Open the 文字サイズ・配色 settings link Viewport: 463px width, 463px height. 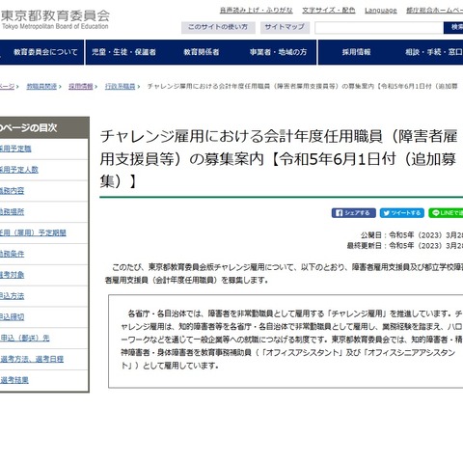pos(329,11)
